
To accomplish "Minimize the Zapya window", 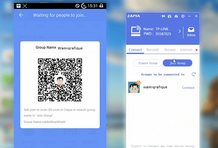I will click(189, 16).
